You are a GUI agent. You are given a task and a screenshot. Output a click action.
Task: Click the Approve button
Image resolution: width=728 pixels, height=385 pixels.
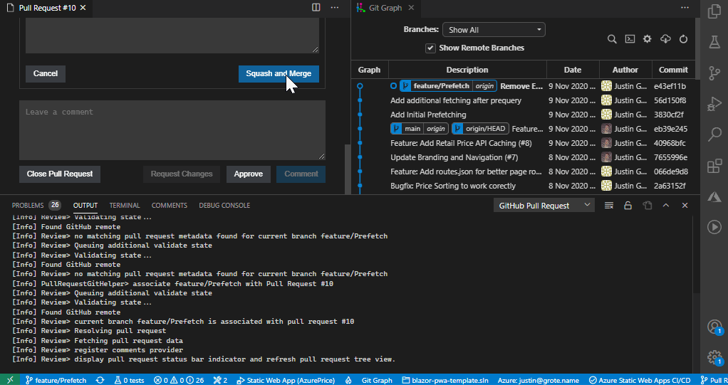point(249,174)
